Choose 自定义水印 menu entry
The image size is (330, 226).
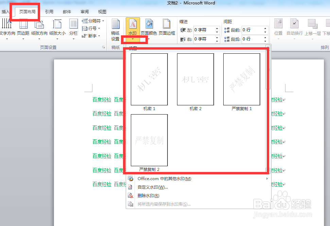pyautogui.click(x=198, y=187)
